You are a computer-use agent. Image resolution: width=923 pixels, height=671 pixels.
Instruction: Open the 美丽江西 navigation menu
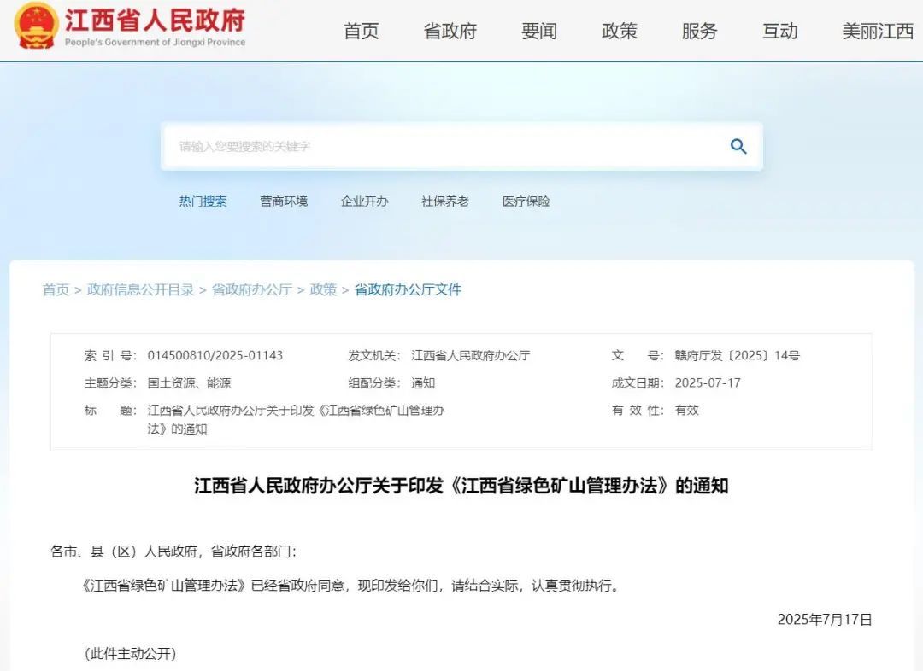[x=878, y=32]
